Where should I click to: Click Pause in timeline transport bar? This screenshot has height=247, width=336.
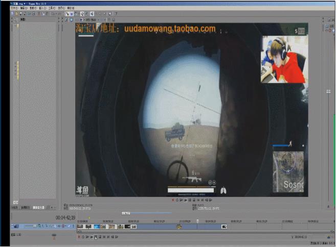pyautogui.click(x=96, y=237)
